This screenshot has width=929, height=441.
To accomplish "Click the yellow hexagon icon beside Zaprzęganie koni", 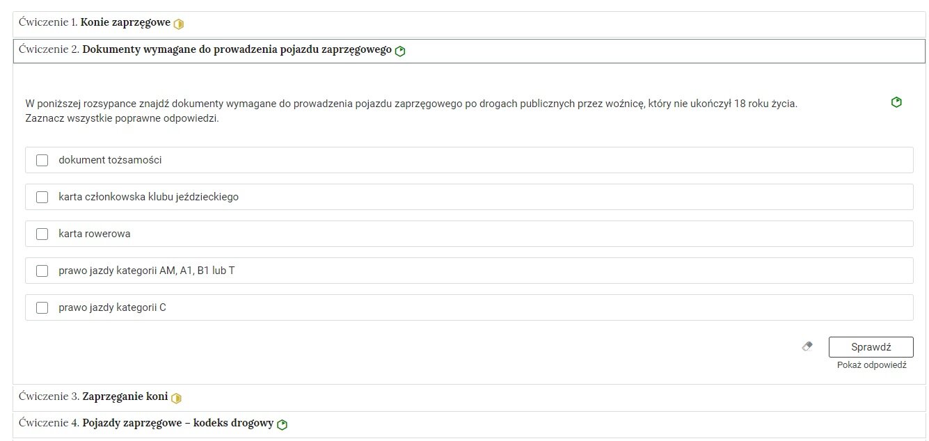I will click(x=176, y=398).
